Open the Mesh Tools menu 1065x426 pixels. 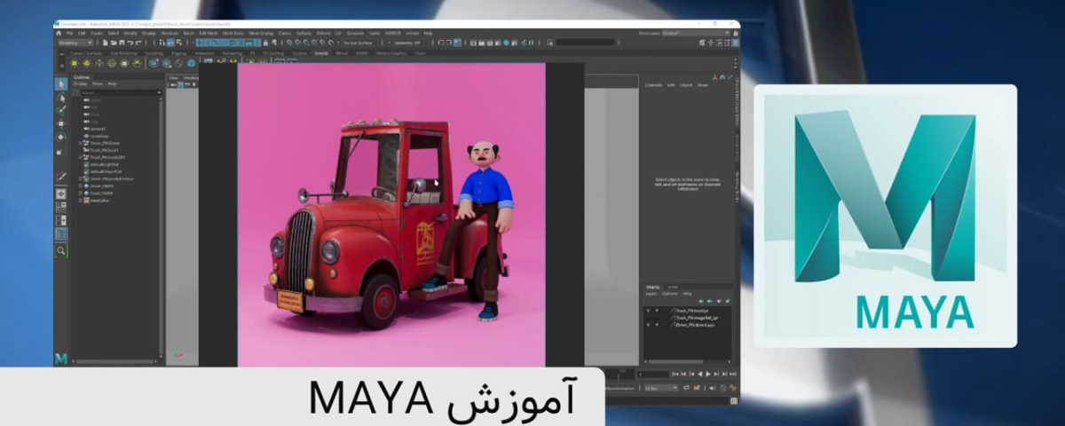tap(233, 33)
